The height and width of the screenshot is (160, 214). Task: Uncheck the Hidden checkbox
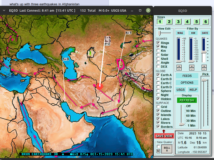tap(158, 99)
